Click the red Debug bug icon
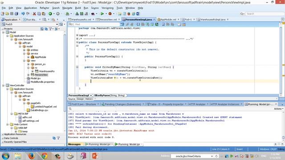This screenshot has width=285, height=160. point(110,14)
